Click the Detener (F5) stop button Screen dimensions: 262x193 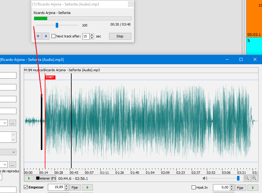pyautogui.click(x=45, y=178)
